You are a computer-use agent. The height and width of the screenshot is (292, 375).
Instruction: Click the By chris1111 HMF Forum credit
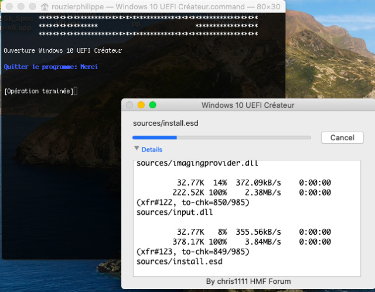click(248, 281)
